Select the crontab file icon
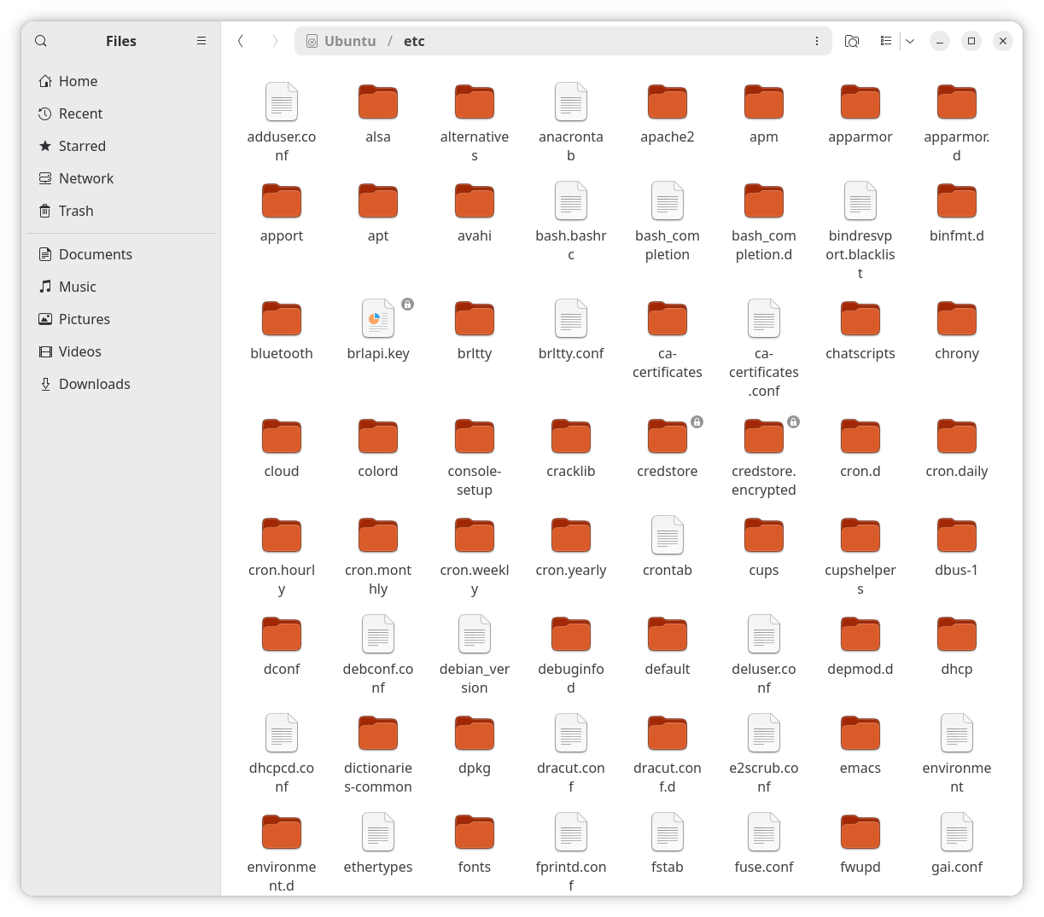 pyautogui.click(x=668, y=537)
